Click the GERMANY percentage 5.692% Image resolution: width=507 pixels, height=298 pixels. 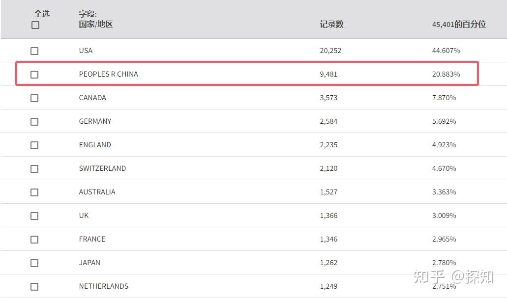pyautogui.click(x=444, y=121)
